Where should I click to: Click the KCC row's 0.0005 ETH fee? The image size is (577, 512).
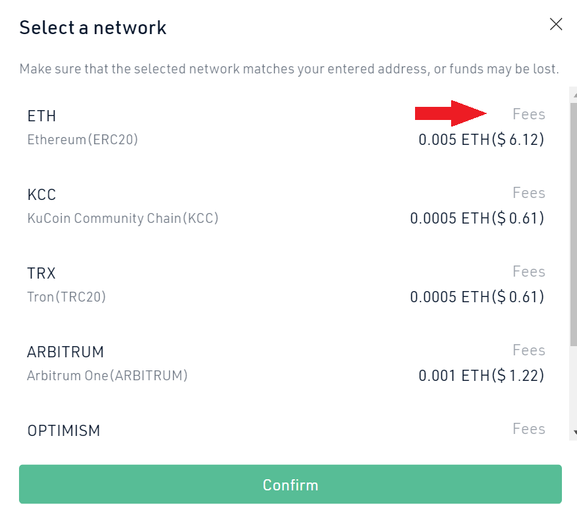[477, 218]
